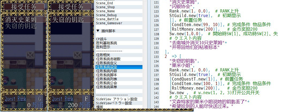Image resolution: width=283 pixels, height=112 pixels.
Task: Open the SideView アクション設定 script
Action: pos(119,99)
